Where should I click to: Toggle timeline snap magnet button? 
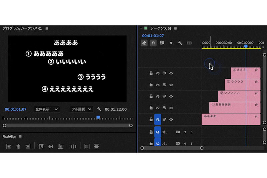[153, 43]
